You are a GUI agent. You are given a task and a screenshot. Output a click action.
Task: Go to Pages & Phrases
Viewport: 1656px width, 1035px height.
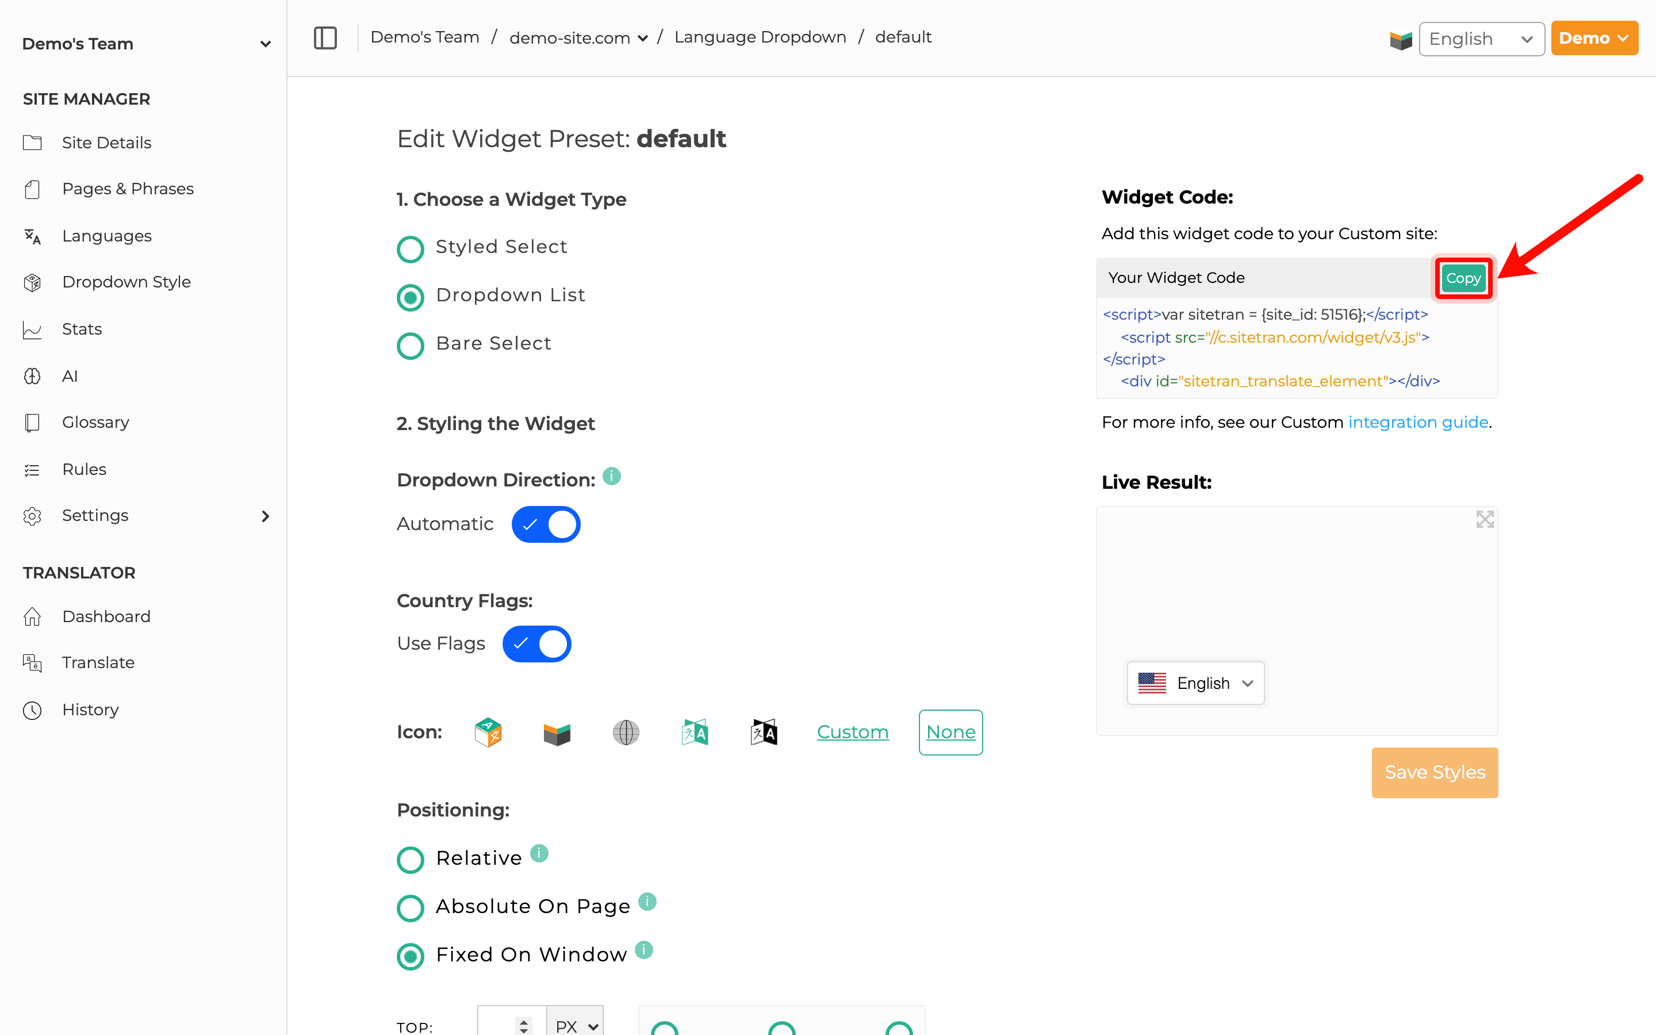click(128, 189)
